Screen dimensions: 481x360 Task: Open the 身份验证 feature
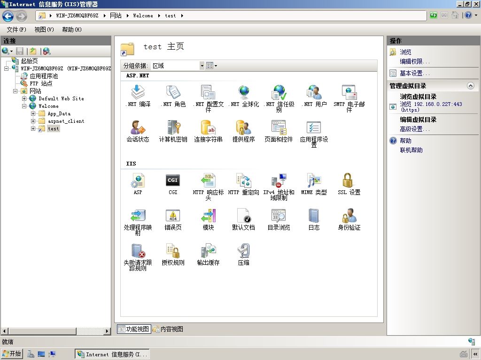(x=349, y=219)
